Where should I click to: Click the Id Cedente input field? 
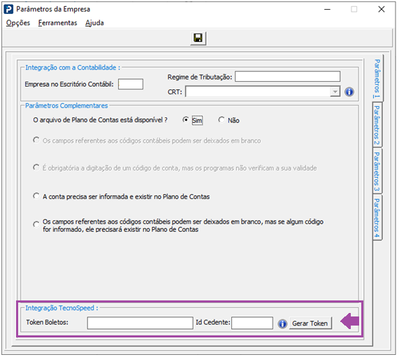coord(252,323)
